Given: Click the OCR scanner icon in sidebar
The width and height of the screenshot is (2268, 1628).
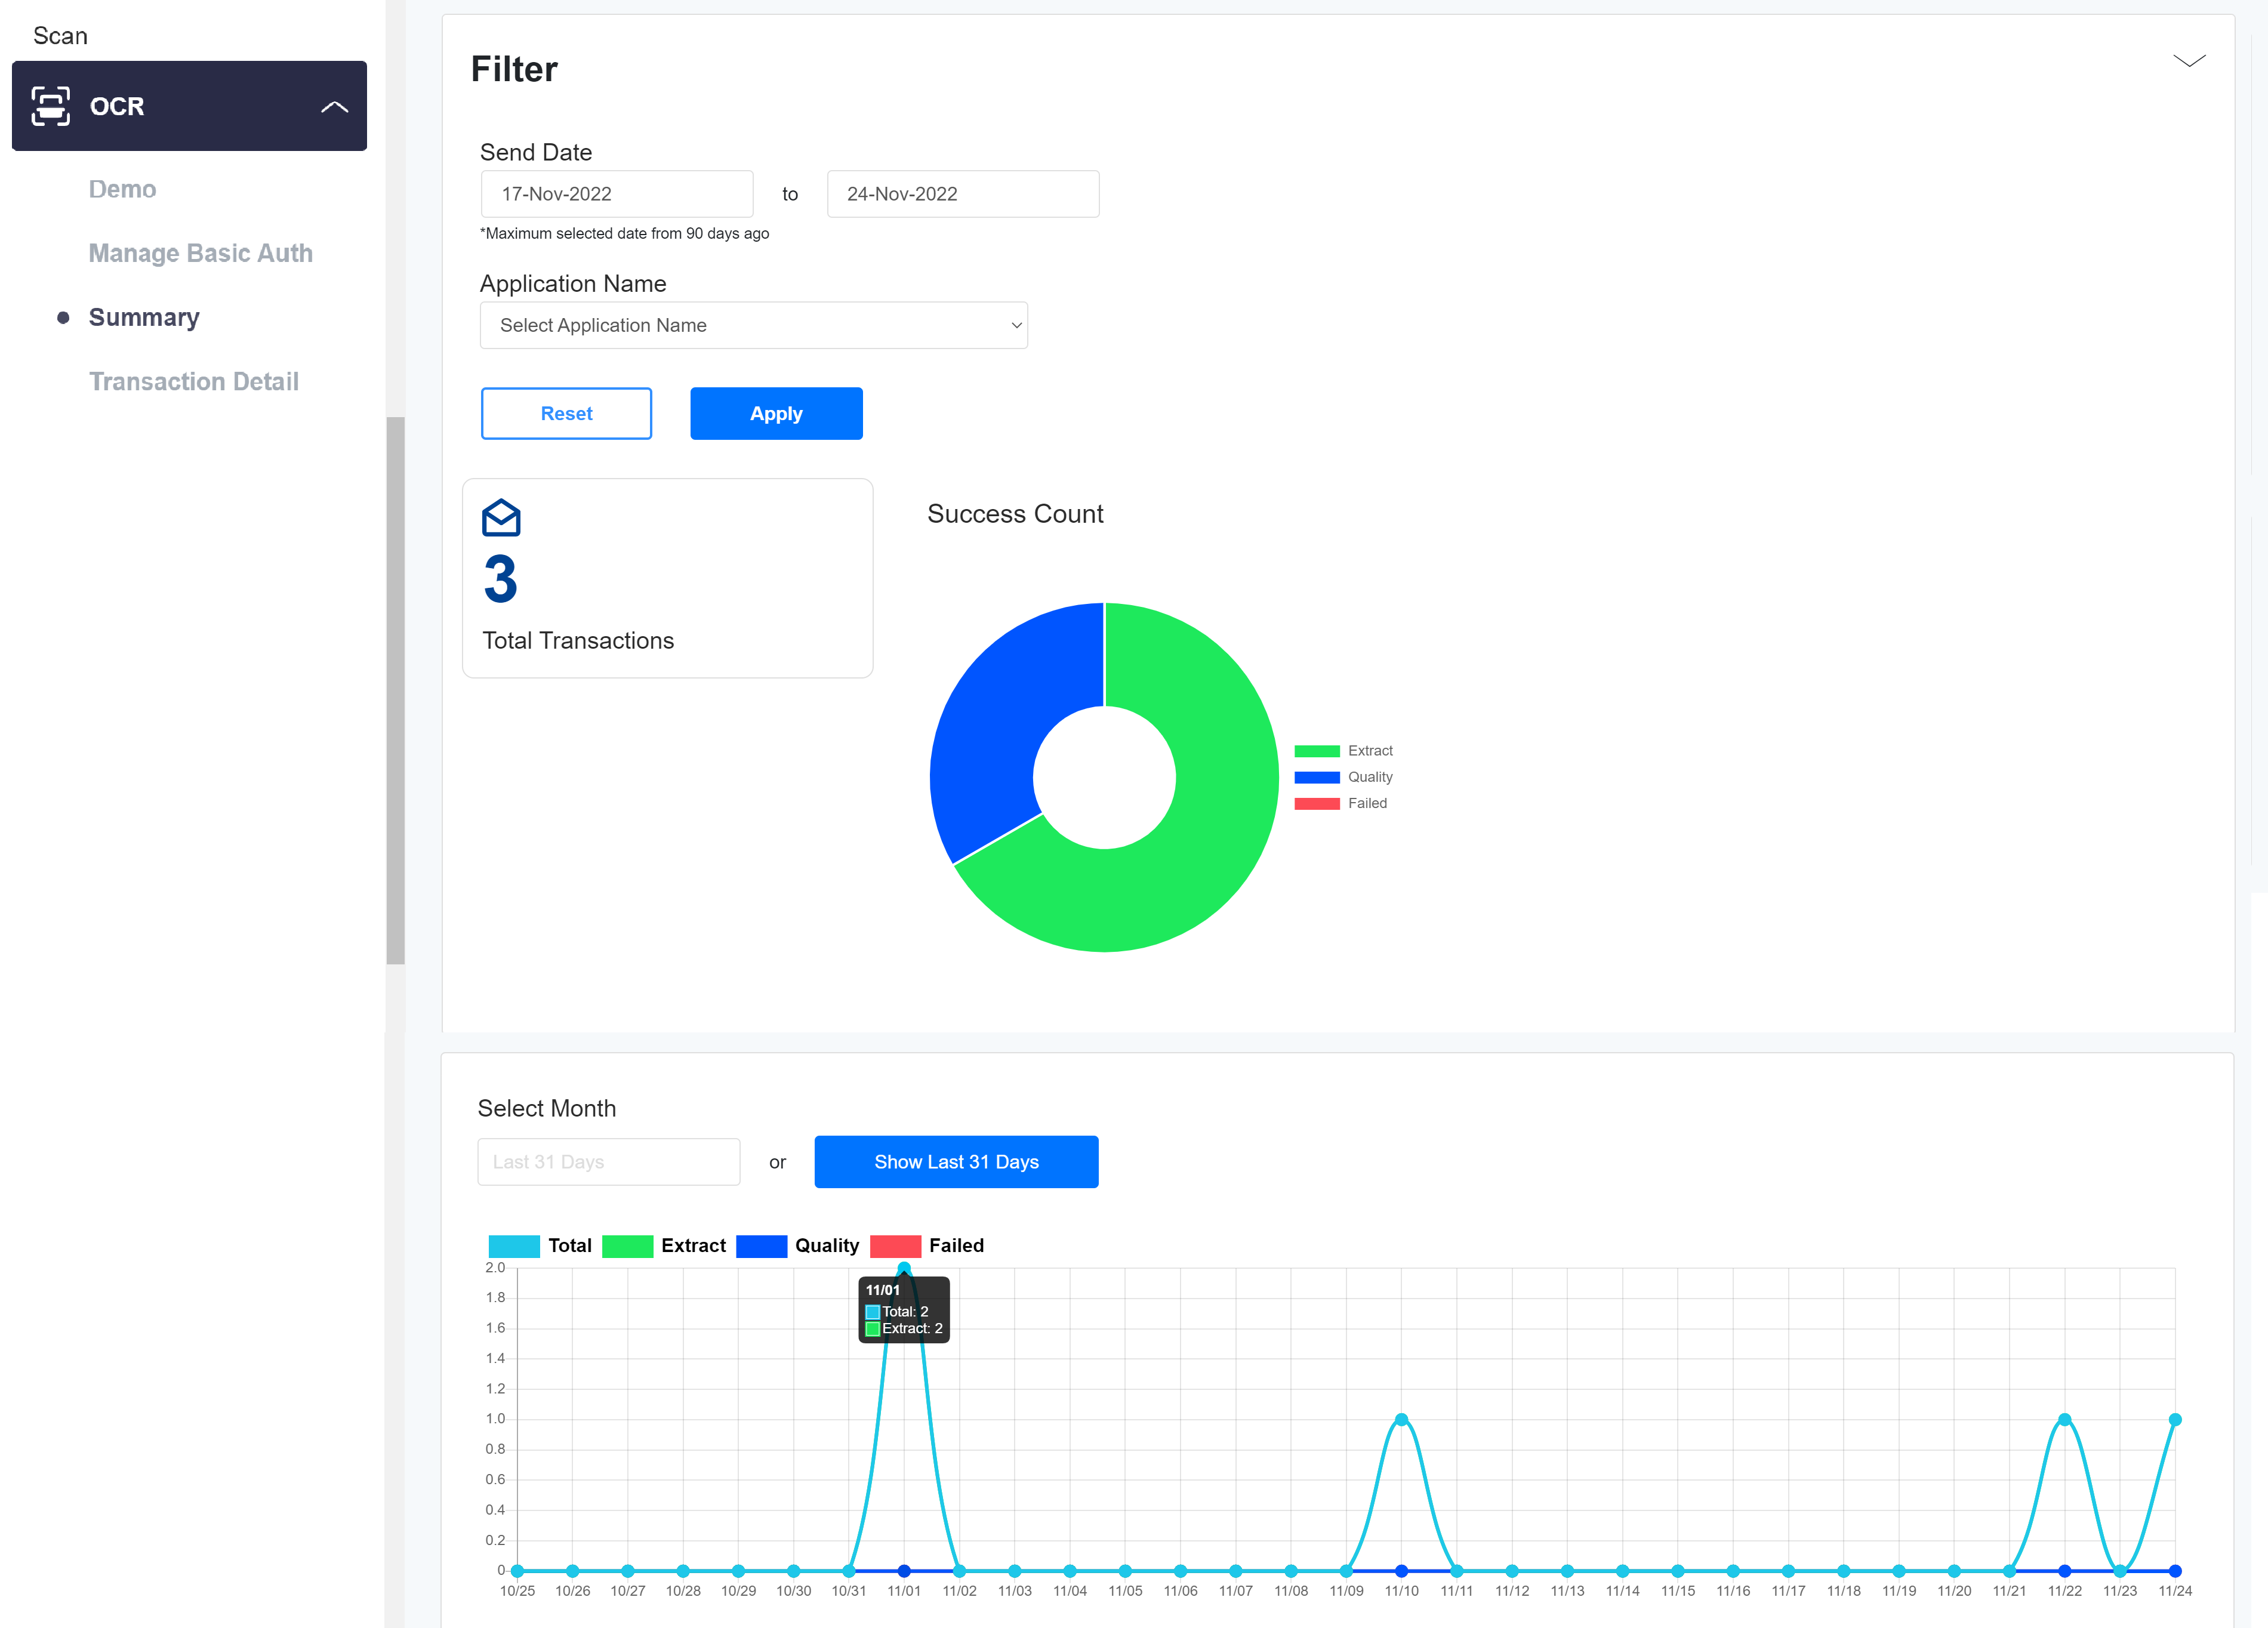Looking at the screenshot, I should click(x=51, y=106).
